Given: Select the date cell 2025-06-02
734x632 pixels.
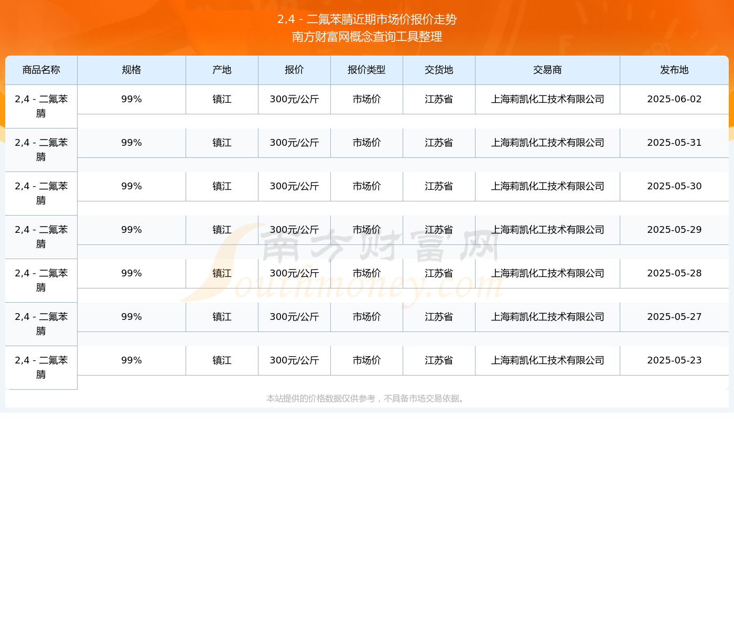Looking at the screenshot, I should pos(674,99).
